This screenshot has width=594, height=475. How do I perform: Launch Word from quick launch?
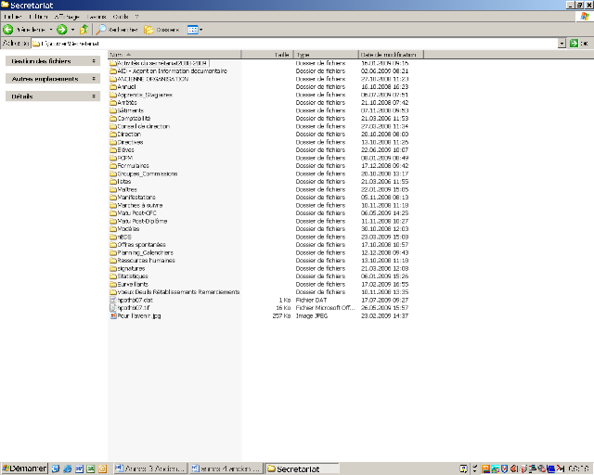[79, 469]
